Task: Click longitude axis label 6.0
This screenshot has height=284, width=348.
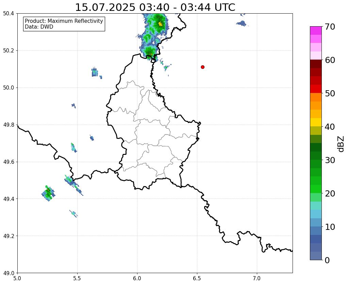Action: click(137, 279)
